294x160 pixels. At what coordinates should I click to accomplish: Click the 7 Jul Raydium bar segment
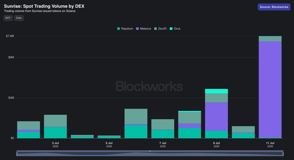163,134
